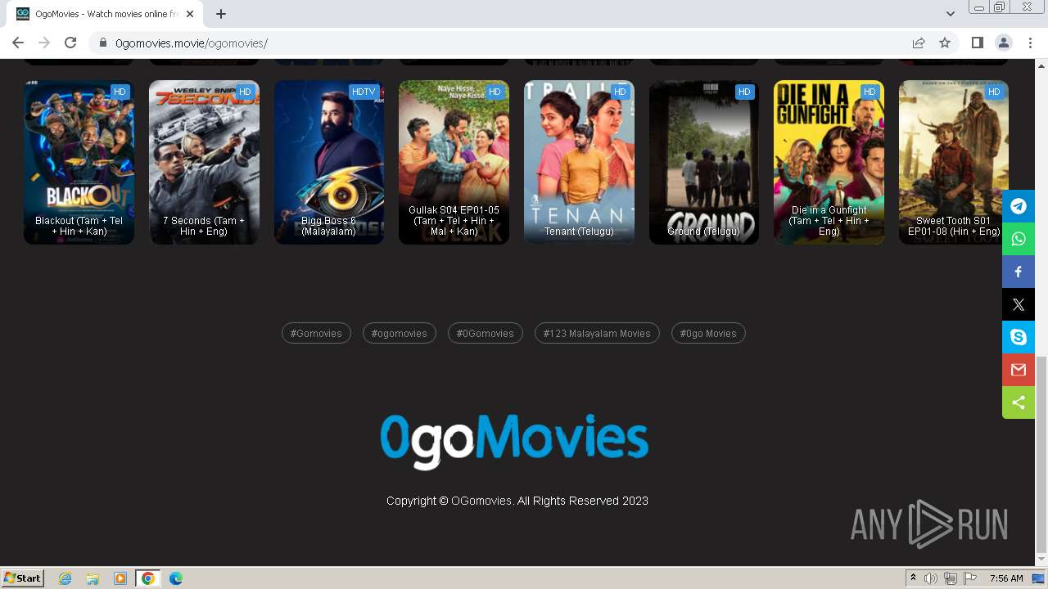The height and width of the screenshot is (589, 1048).
Task: Click the #ogomovies tag
Action: click(x=400, y=333)
